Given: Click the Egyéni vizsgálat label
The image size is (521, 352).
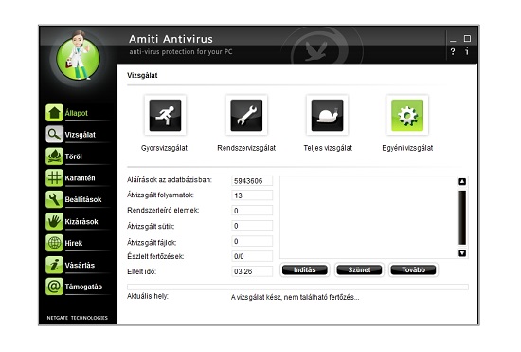Looking at the screenshot, I should pyautogui.click(x=407, y=148).
